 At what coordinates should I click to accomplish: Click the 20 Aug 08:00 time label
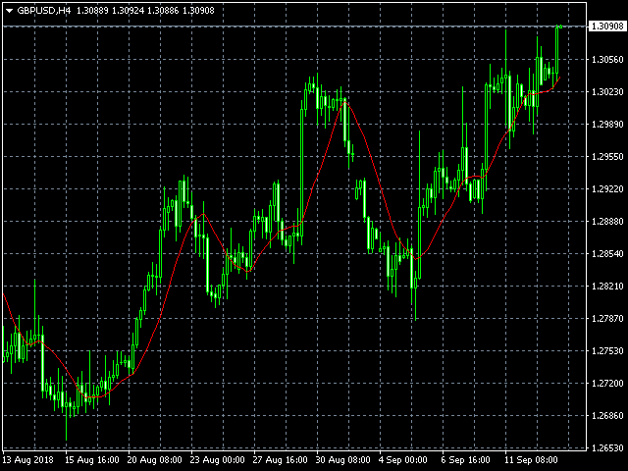pos(155,460)
